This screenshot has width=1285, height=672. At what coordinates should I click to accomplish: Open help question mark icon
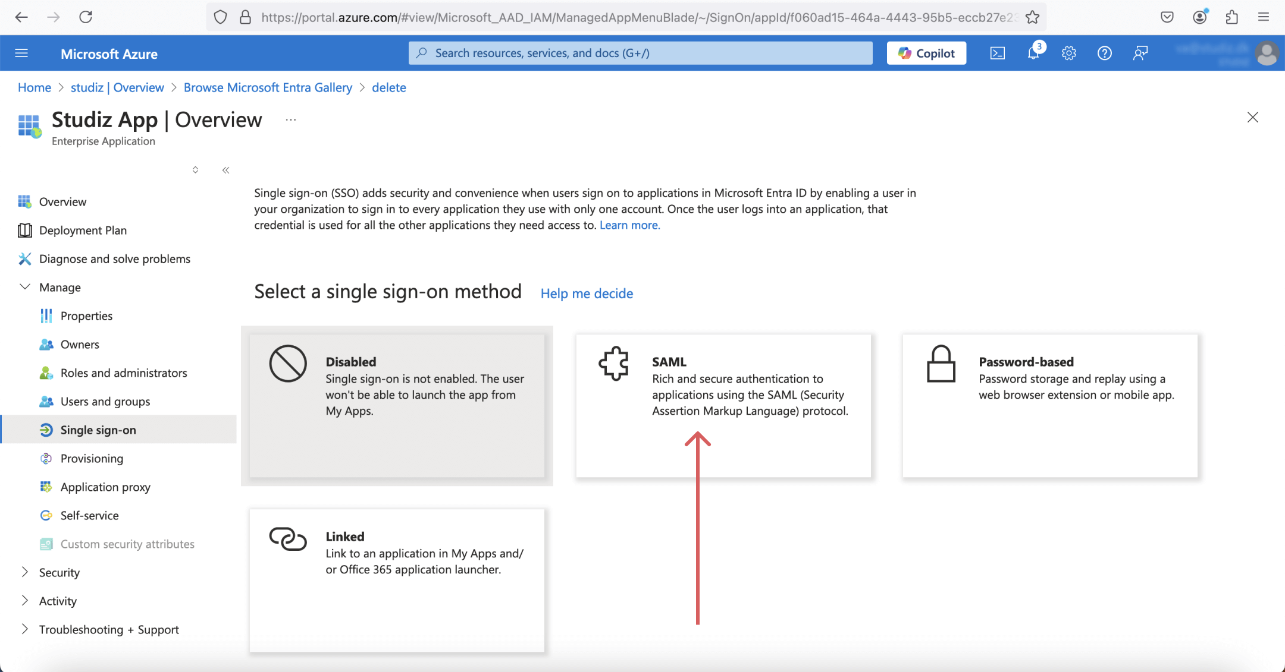[x=1105, y=53]
